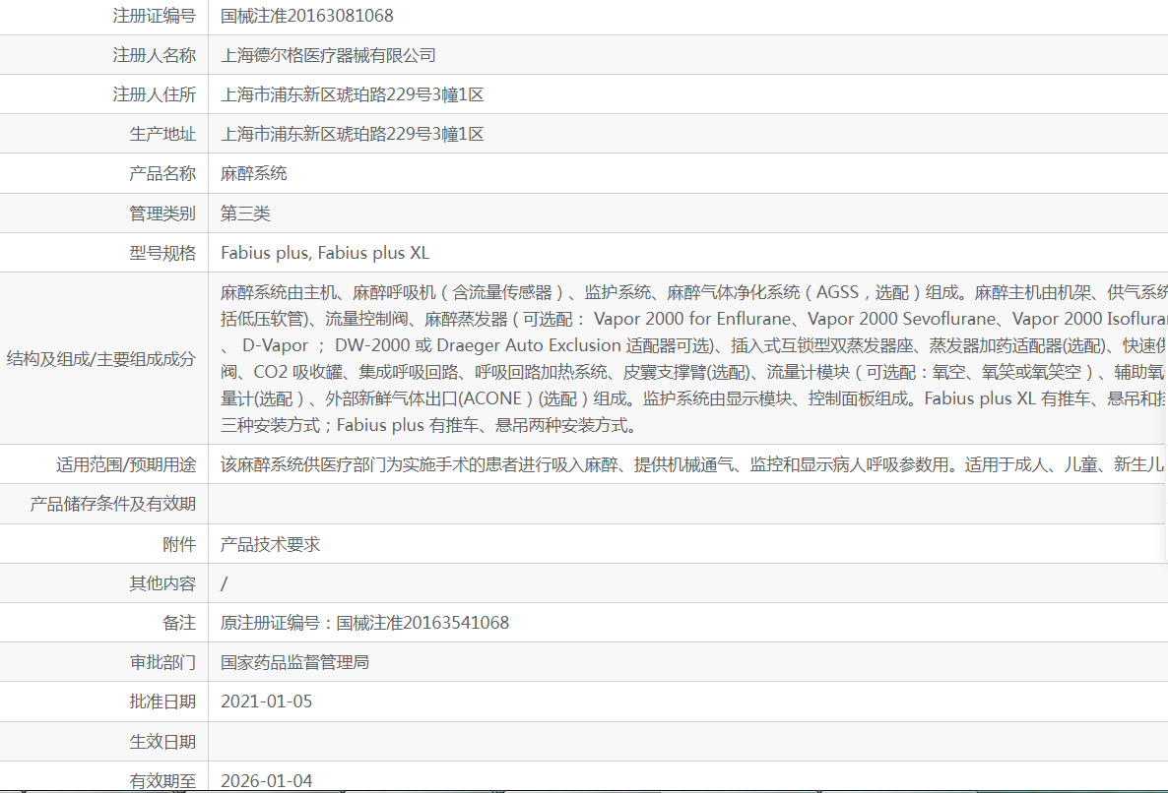
Task: Click the 管理类别 label
Action: point(162,213)
